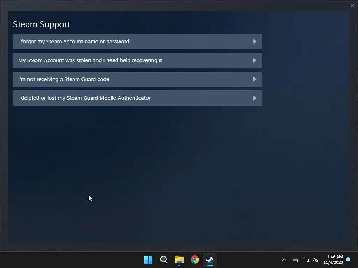This screenshot has width=358, height=268.
Task: Click arrow on stolen account row
Action: click(255, 60)
